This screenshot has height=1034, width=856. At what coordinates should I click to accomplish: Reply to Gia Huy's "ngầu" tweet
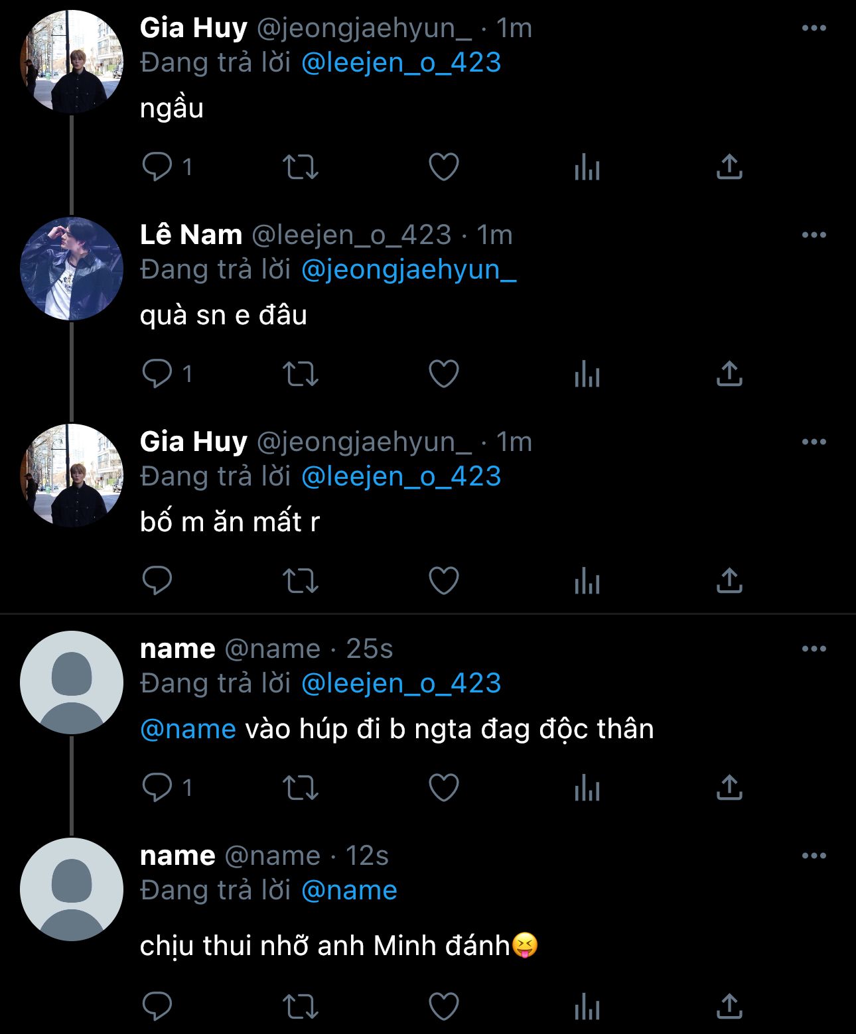tap(158, 166)
